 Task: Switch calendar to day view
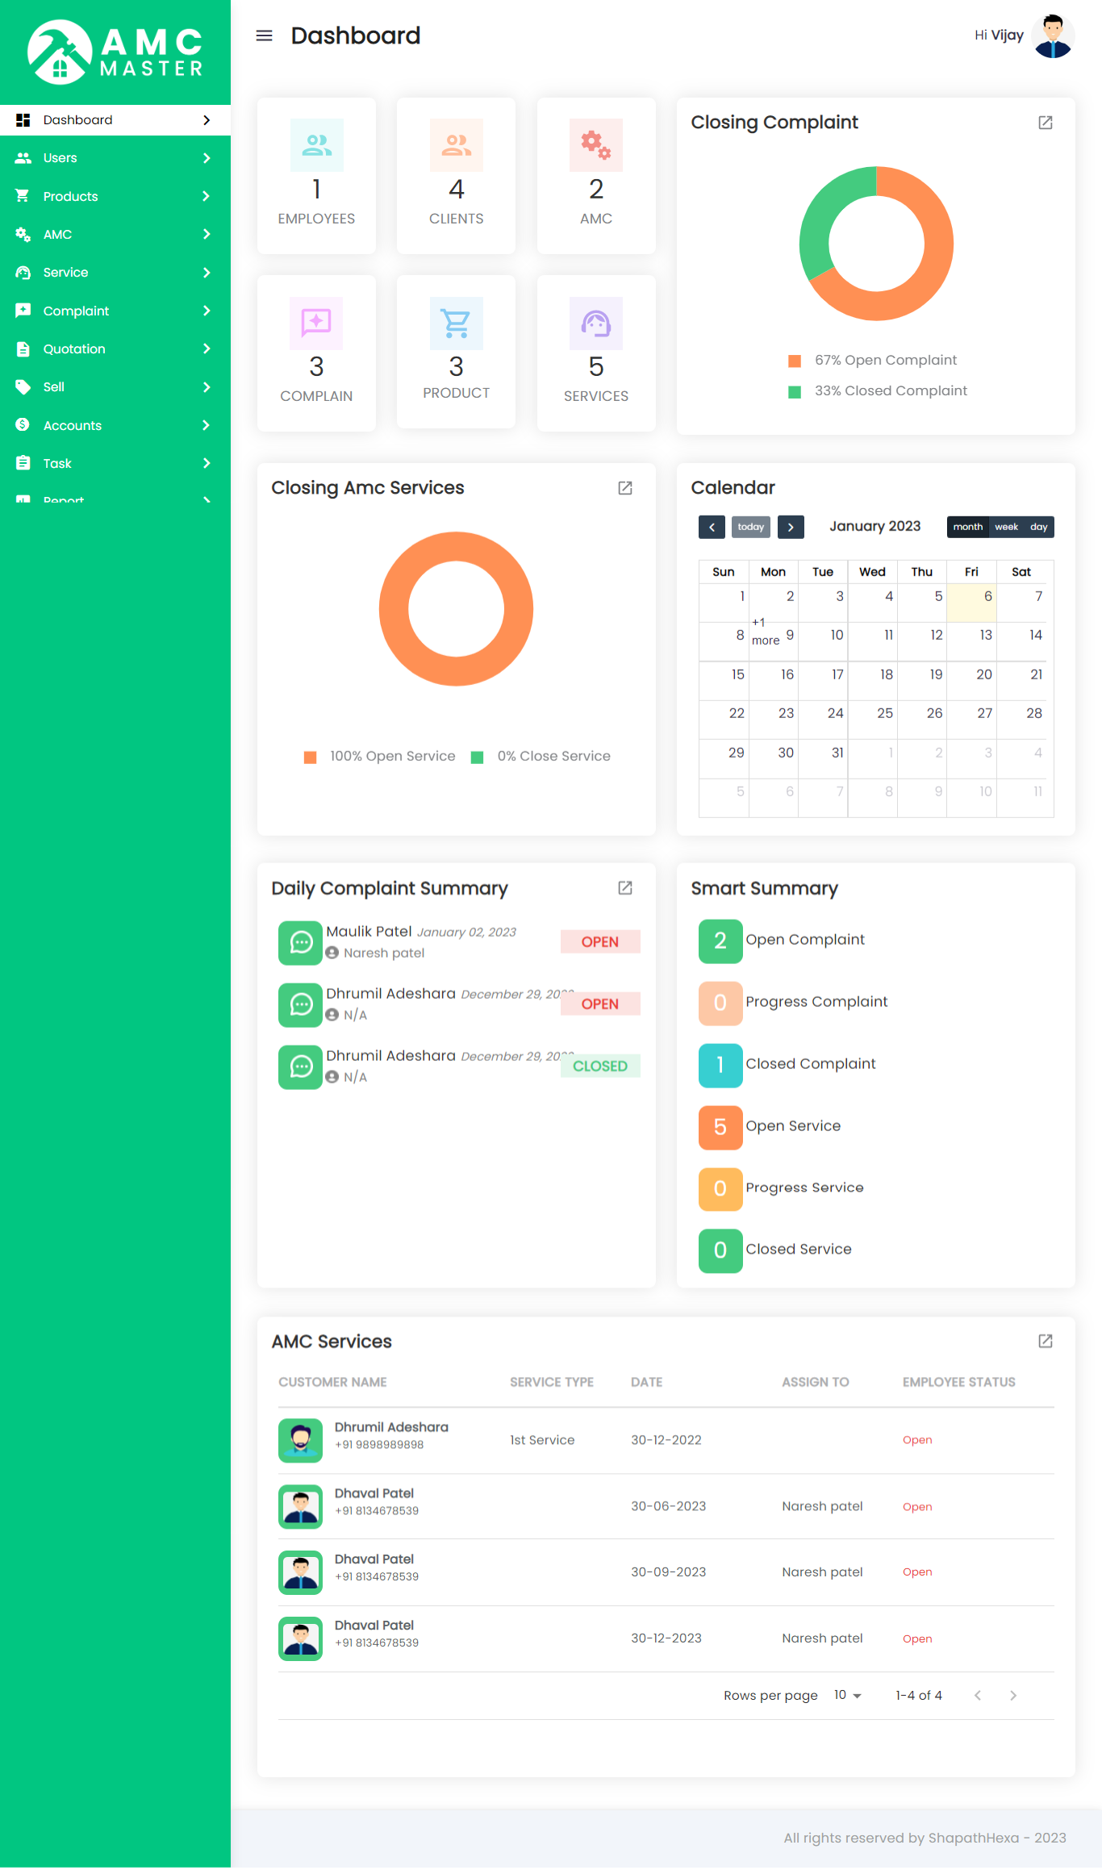[1038, 527]
